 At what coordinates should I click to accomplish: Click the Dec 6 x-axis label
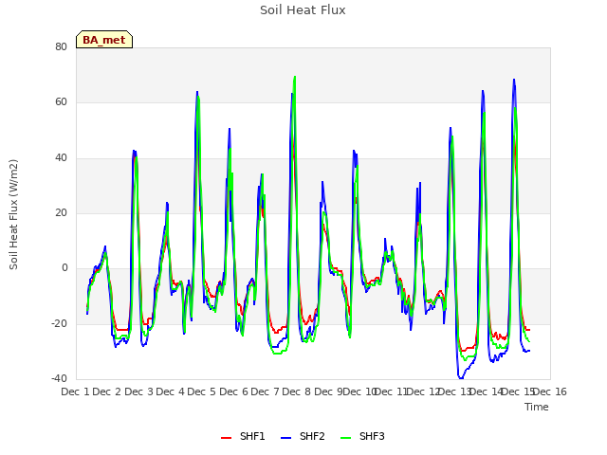[x=233, y=391]
